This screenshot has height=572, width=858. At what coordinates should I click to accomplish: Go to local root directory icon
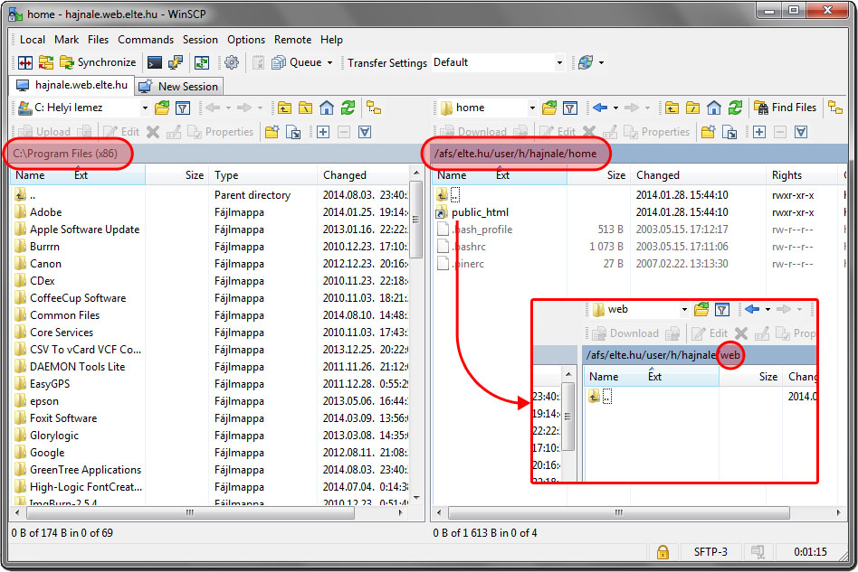coord(305,108)
